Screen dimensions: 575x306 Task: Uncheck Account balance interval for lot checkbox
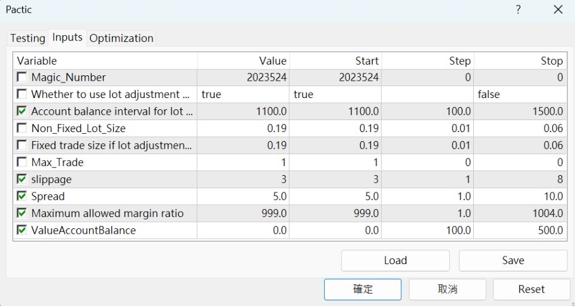22,111
